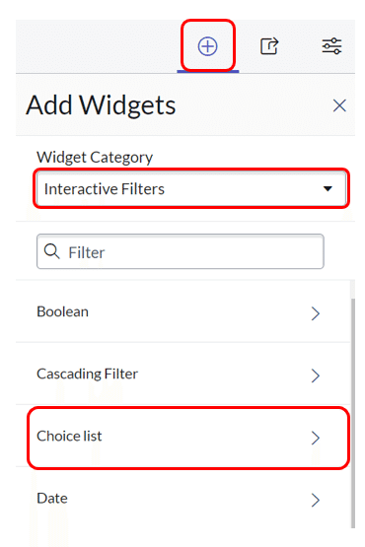
Task: Click the Widget Category label
Action: click(x=95, y=158)
